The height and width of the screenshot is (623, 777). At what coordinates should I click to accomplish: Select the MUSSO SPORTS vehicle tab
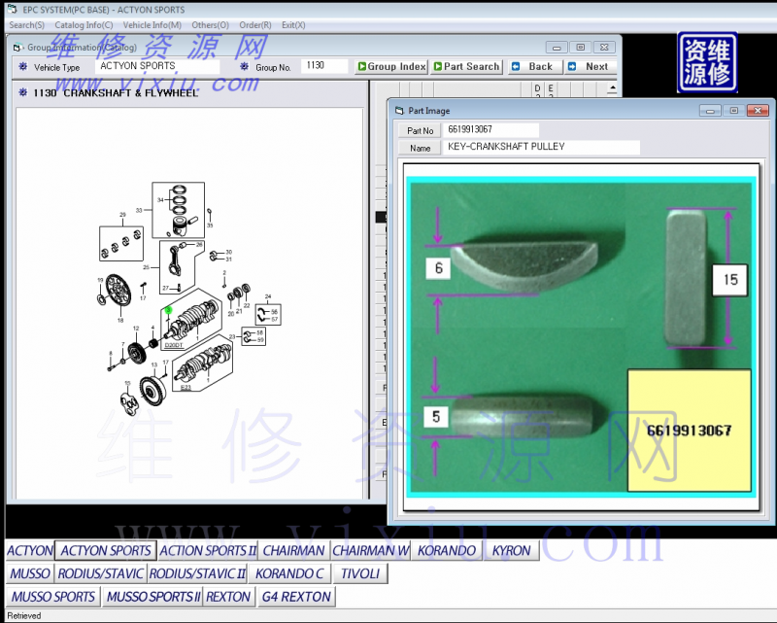[53, 597]
